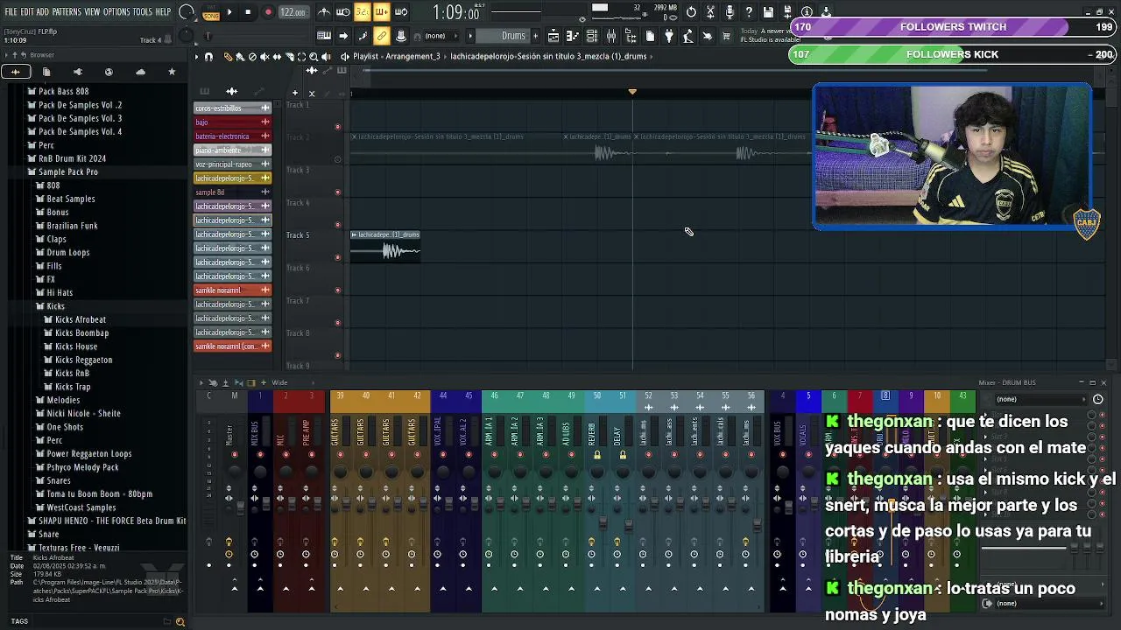
Task: Open browser files document tab icon
Action: (46, 72)
